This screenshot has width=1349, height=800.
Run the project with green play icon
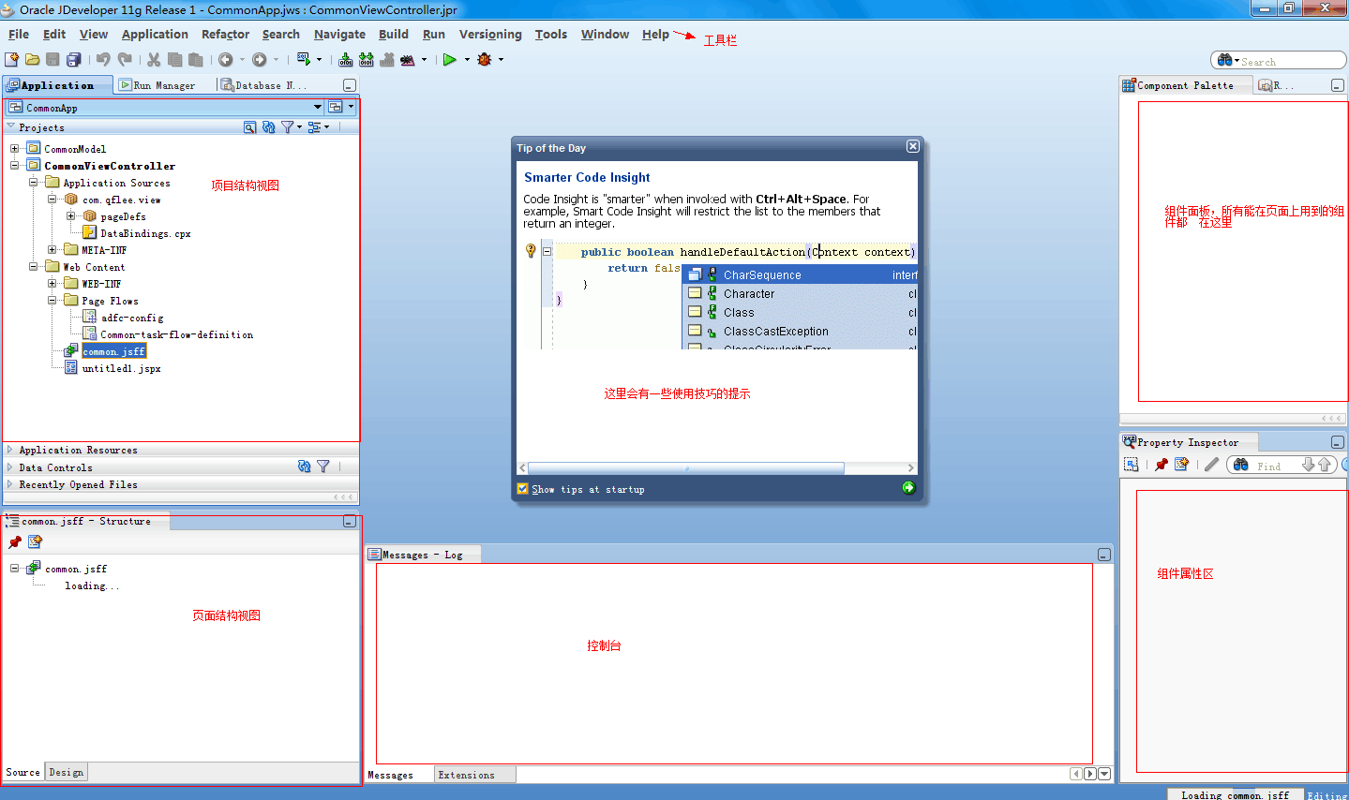pos(450,59)
